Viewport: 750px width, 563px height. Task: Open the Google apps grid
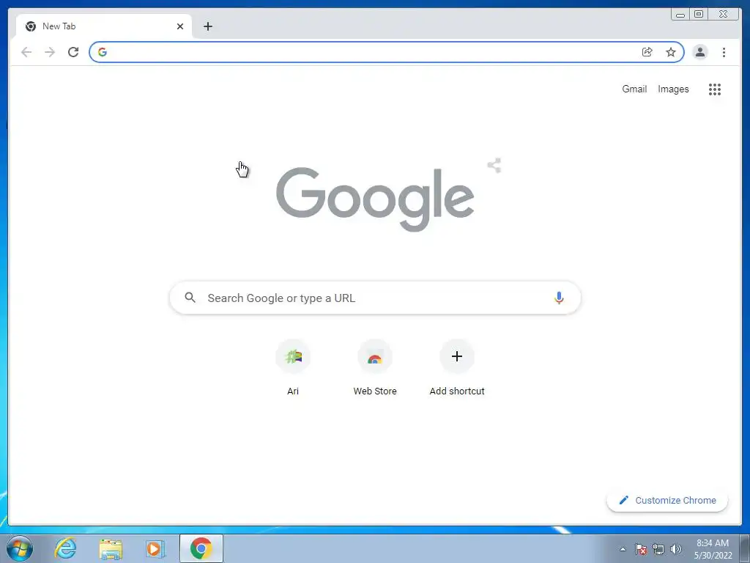[715, 89]
